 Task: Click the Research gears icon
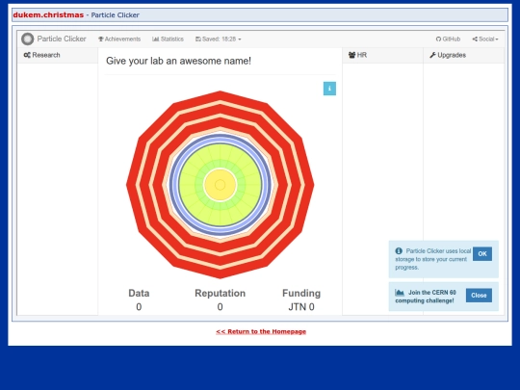coord(27,55)
